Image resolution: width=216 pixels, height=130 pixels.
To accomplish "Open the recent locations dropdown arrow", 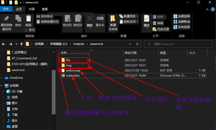I will click(x=16, y=44).
